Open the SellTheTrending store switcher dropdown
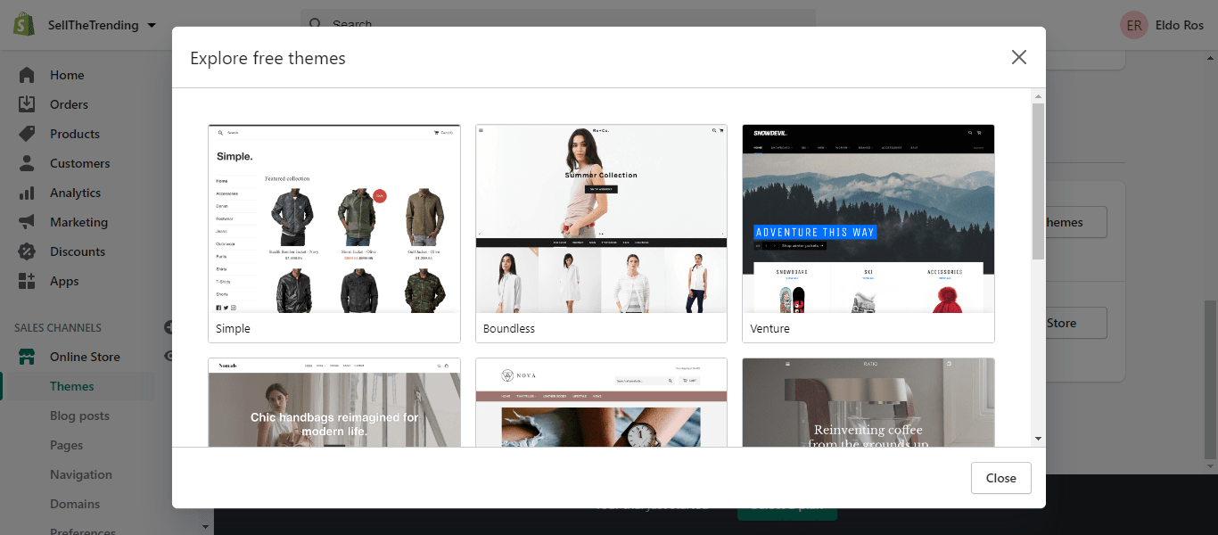 (102, 25)
